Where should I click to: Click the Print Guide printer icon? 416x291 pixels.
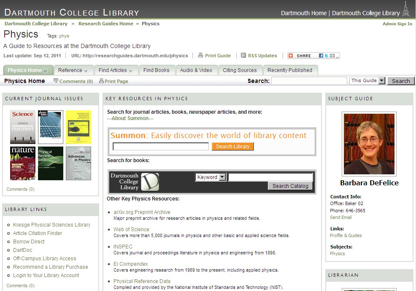tap(200, 55)
